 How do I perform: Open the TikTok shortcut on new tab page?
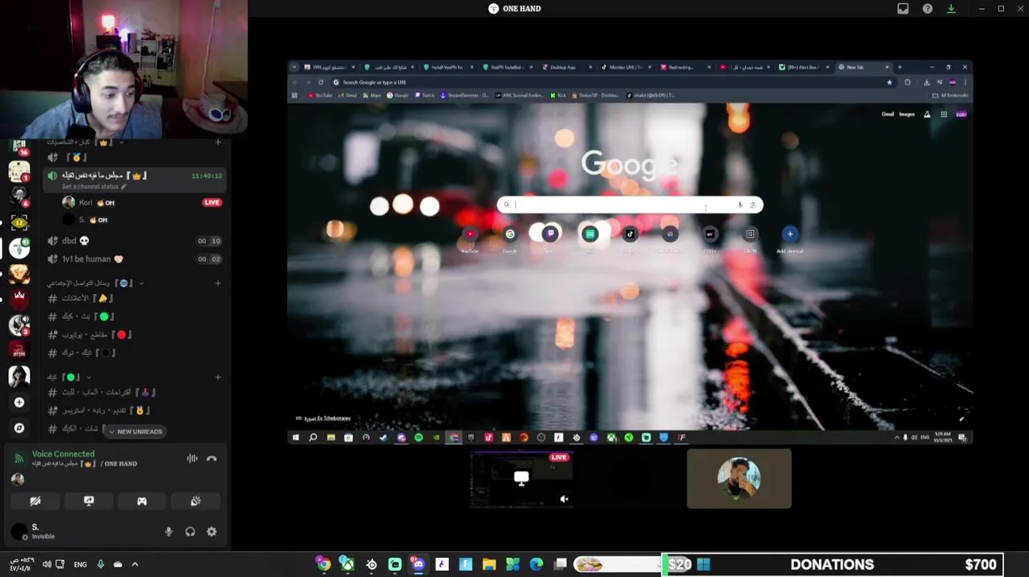630,234
